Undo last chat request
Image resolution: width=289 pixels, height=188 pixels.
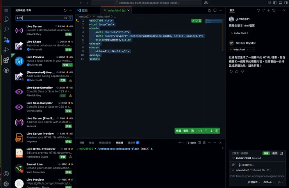pyautogui.click(x=259, y=11)
